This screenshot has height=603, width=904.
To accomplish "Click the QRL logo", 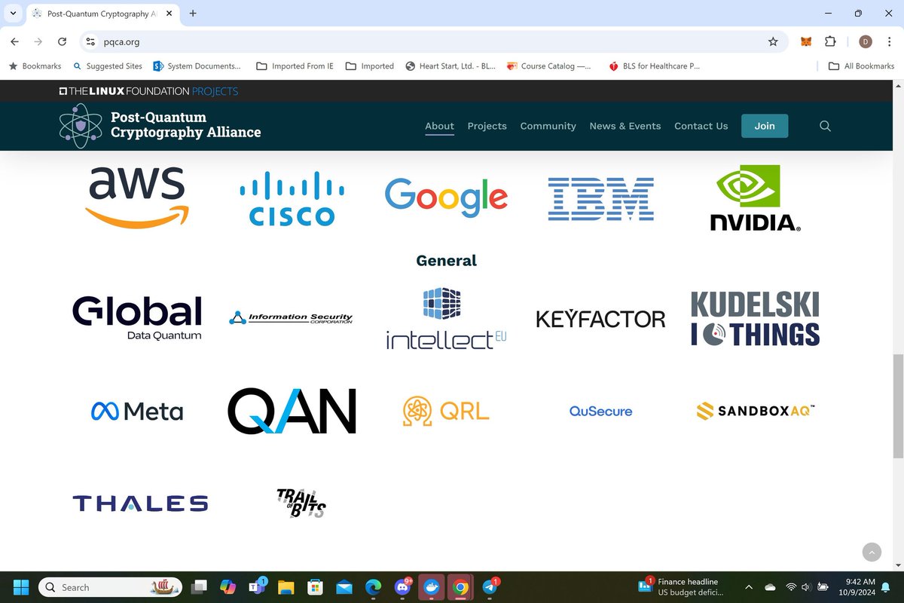I will [446, 411].
